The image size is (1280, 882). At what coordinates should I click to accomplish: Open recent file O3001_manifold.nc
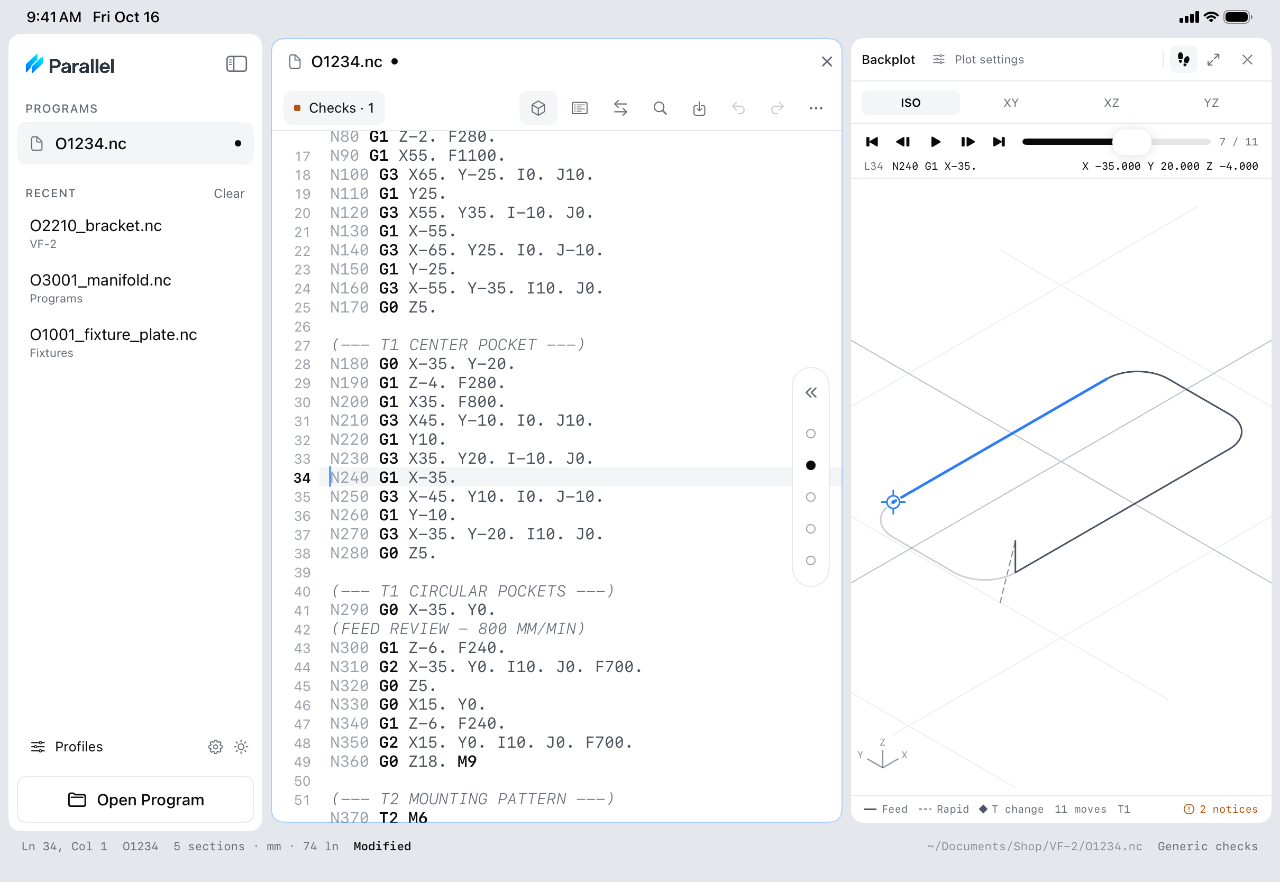pyautogui.click(x=135, y=289)
